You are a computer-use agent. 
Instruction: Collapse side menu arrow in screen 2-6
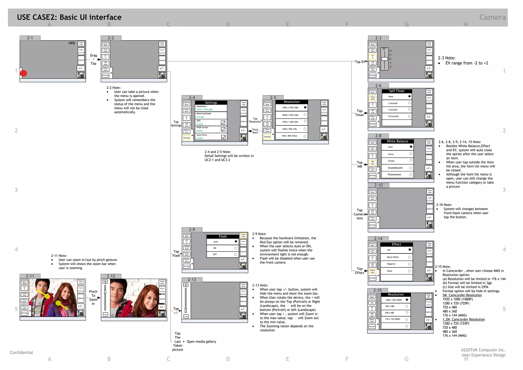click(378, 121)
